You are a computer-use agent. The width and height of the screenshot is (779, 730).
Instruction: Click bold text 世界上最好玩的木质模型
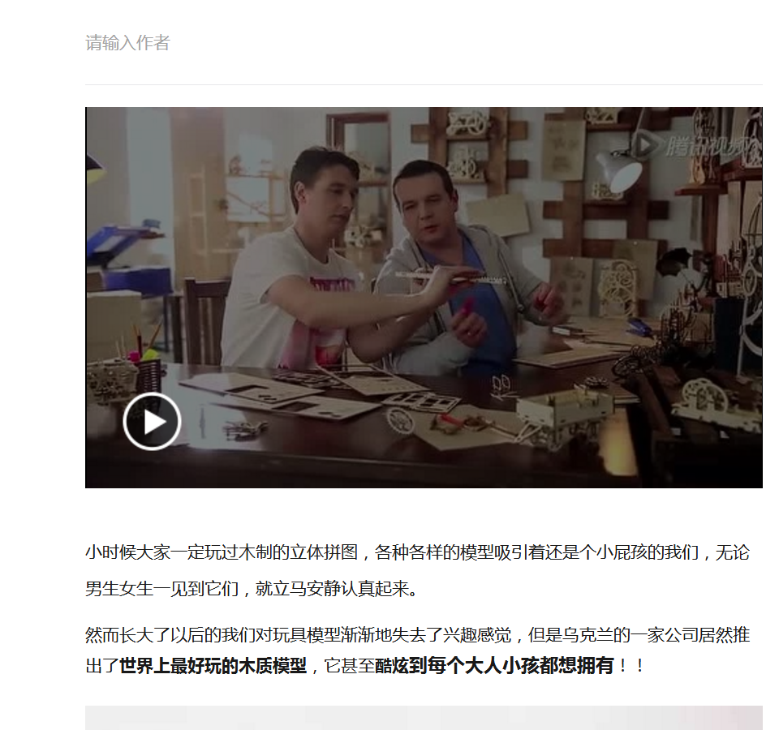click(x=213, y=666)
